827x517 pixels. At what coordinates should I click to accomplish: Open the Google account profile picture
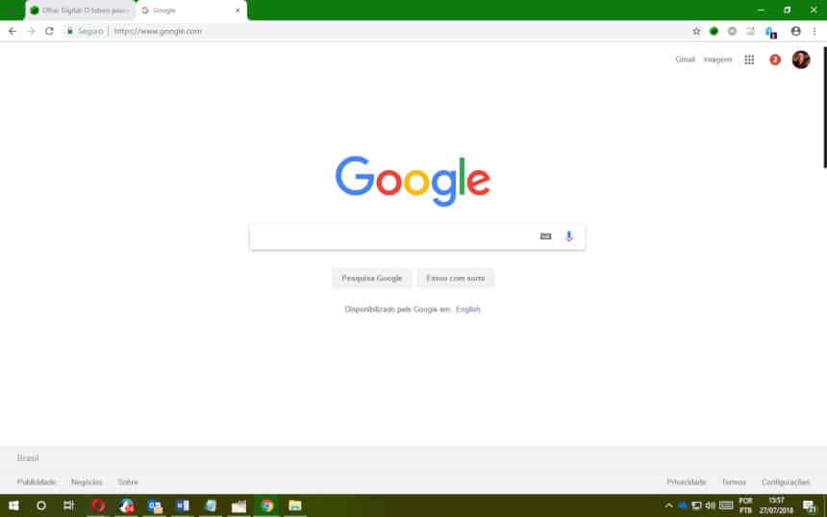(801, 60)
